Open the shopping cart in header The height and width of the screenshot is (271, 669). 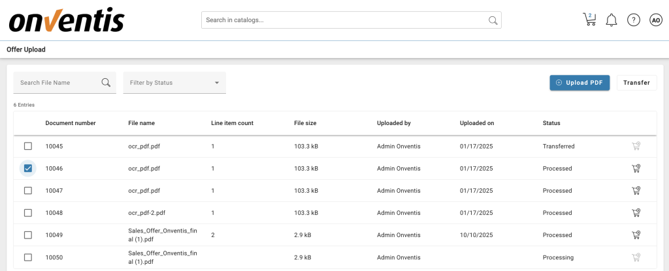pos(589,20)
